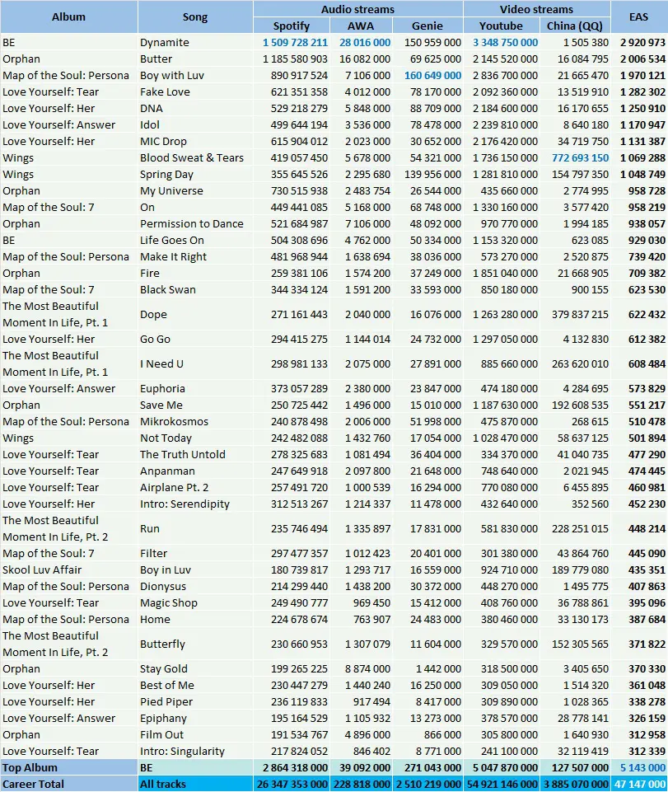Click the Song column header
The width and height of the screenshot is (668, 792).
tap(195, 17)
